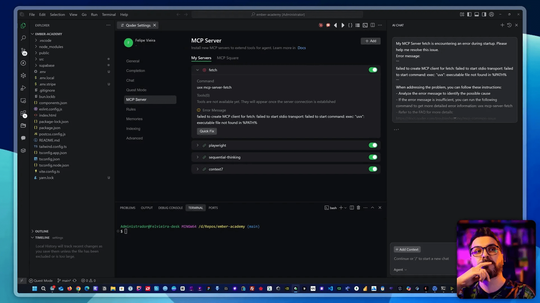This screenshot has width=540, height=303.
Task: Disable the sequential-thinking MCP server
Action: pyautogui.click(x=373, y=157)
